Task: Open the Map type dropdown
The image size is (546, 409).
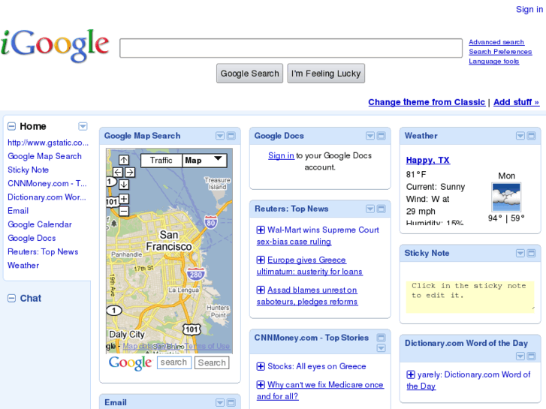Action: (204, 161)
